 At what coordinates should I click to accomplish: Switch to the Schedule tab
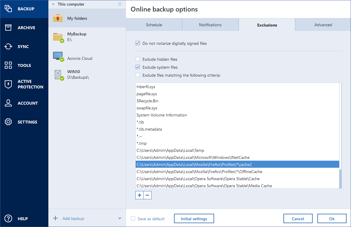coord(154,25)
